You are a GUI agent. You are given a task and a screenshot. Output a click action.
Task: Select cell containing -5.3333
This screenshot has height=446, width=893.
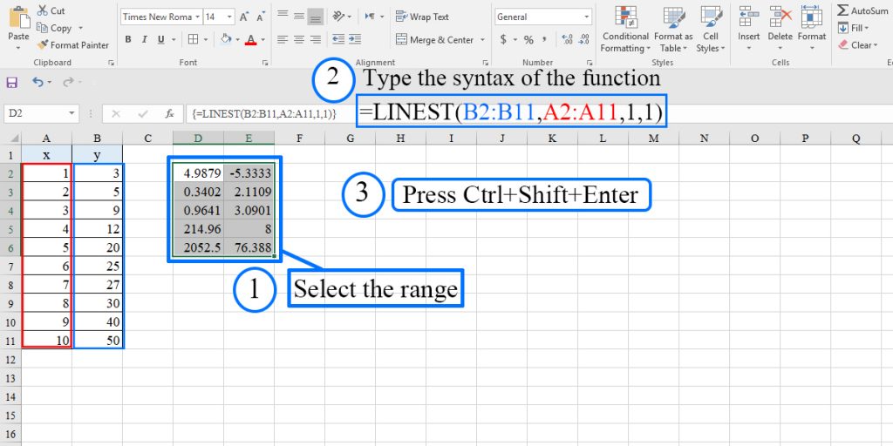pyautogui.click(x=249, y=173)
